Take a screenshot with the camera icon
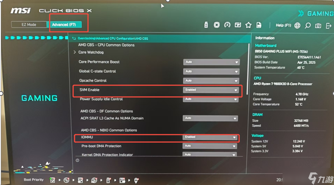Screen dimensions: 334x185 pos(318,25)
